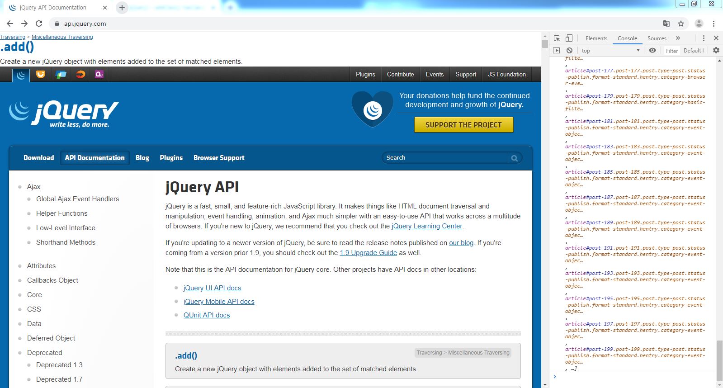Screen dimensions: 723x388
Task: Click the jQuery logo
Action: click(x=63, y=114)
